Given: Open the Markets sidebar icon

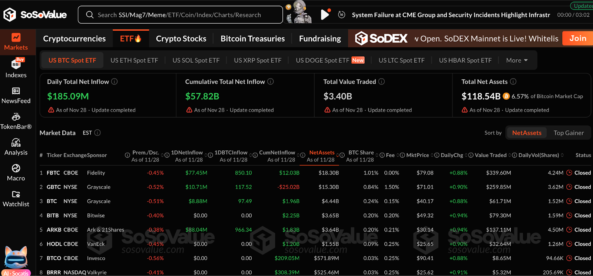Looking at the screenshot, I should [16, 41].
